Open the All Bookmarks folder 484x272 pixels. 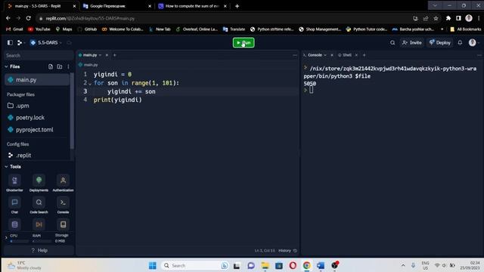coord(466,29)
